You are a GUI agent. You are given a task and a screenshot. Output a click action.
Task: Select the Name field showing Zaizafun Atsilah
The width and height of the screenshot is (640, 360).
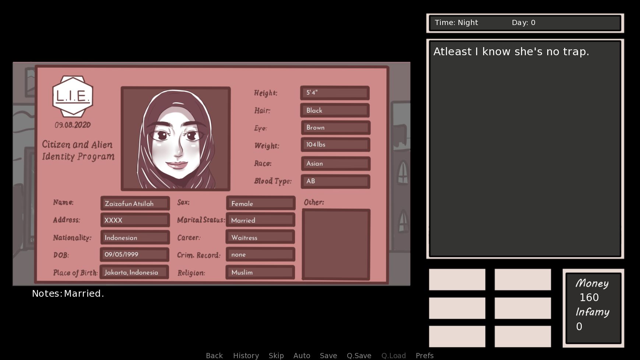point(135,204)
